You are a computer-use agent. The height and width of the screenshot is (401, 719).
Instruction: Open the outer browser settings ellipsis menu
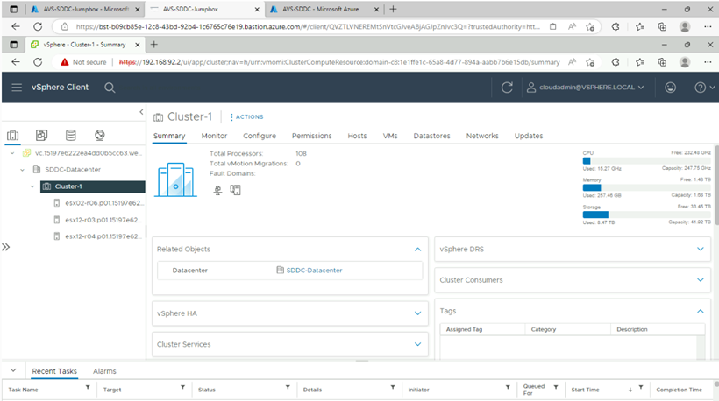click(708, 26)
